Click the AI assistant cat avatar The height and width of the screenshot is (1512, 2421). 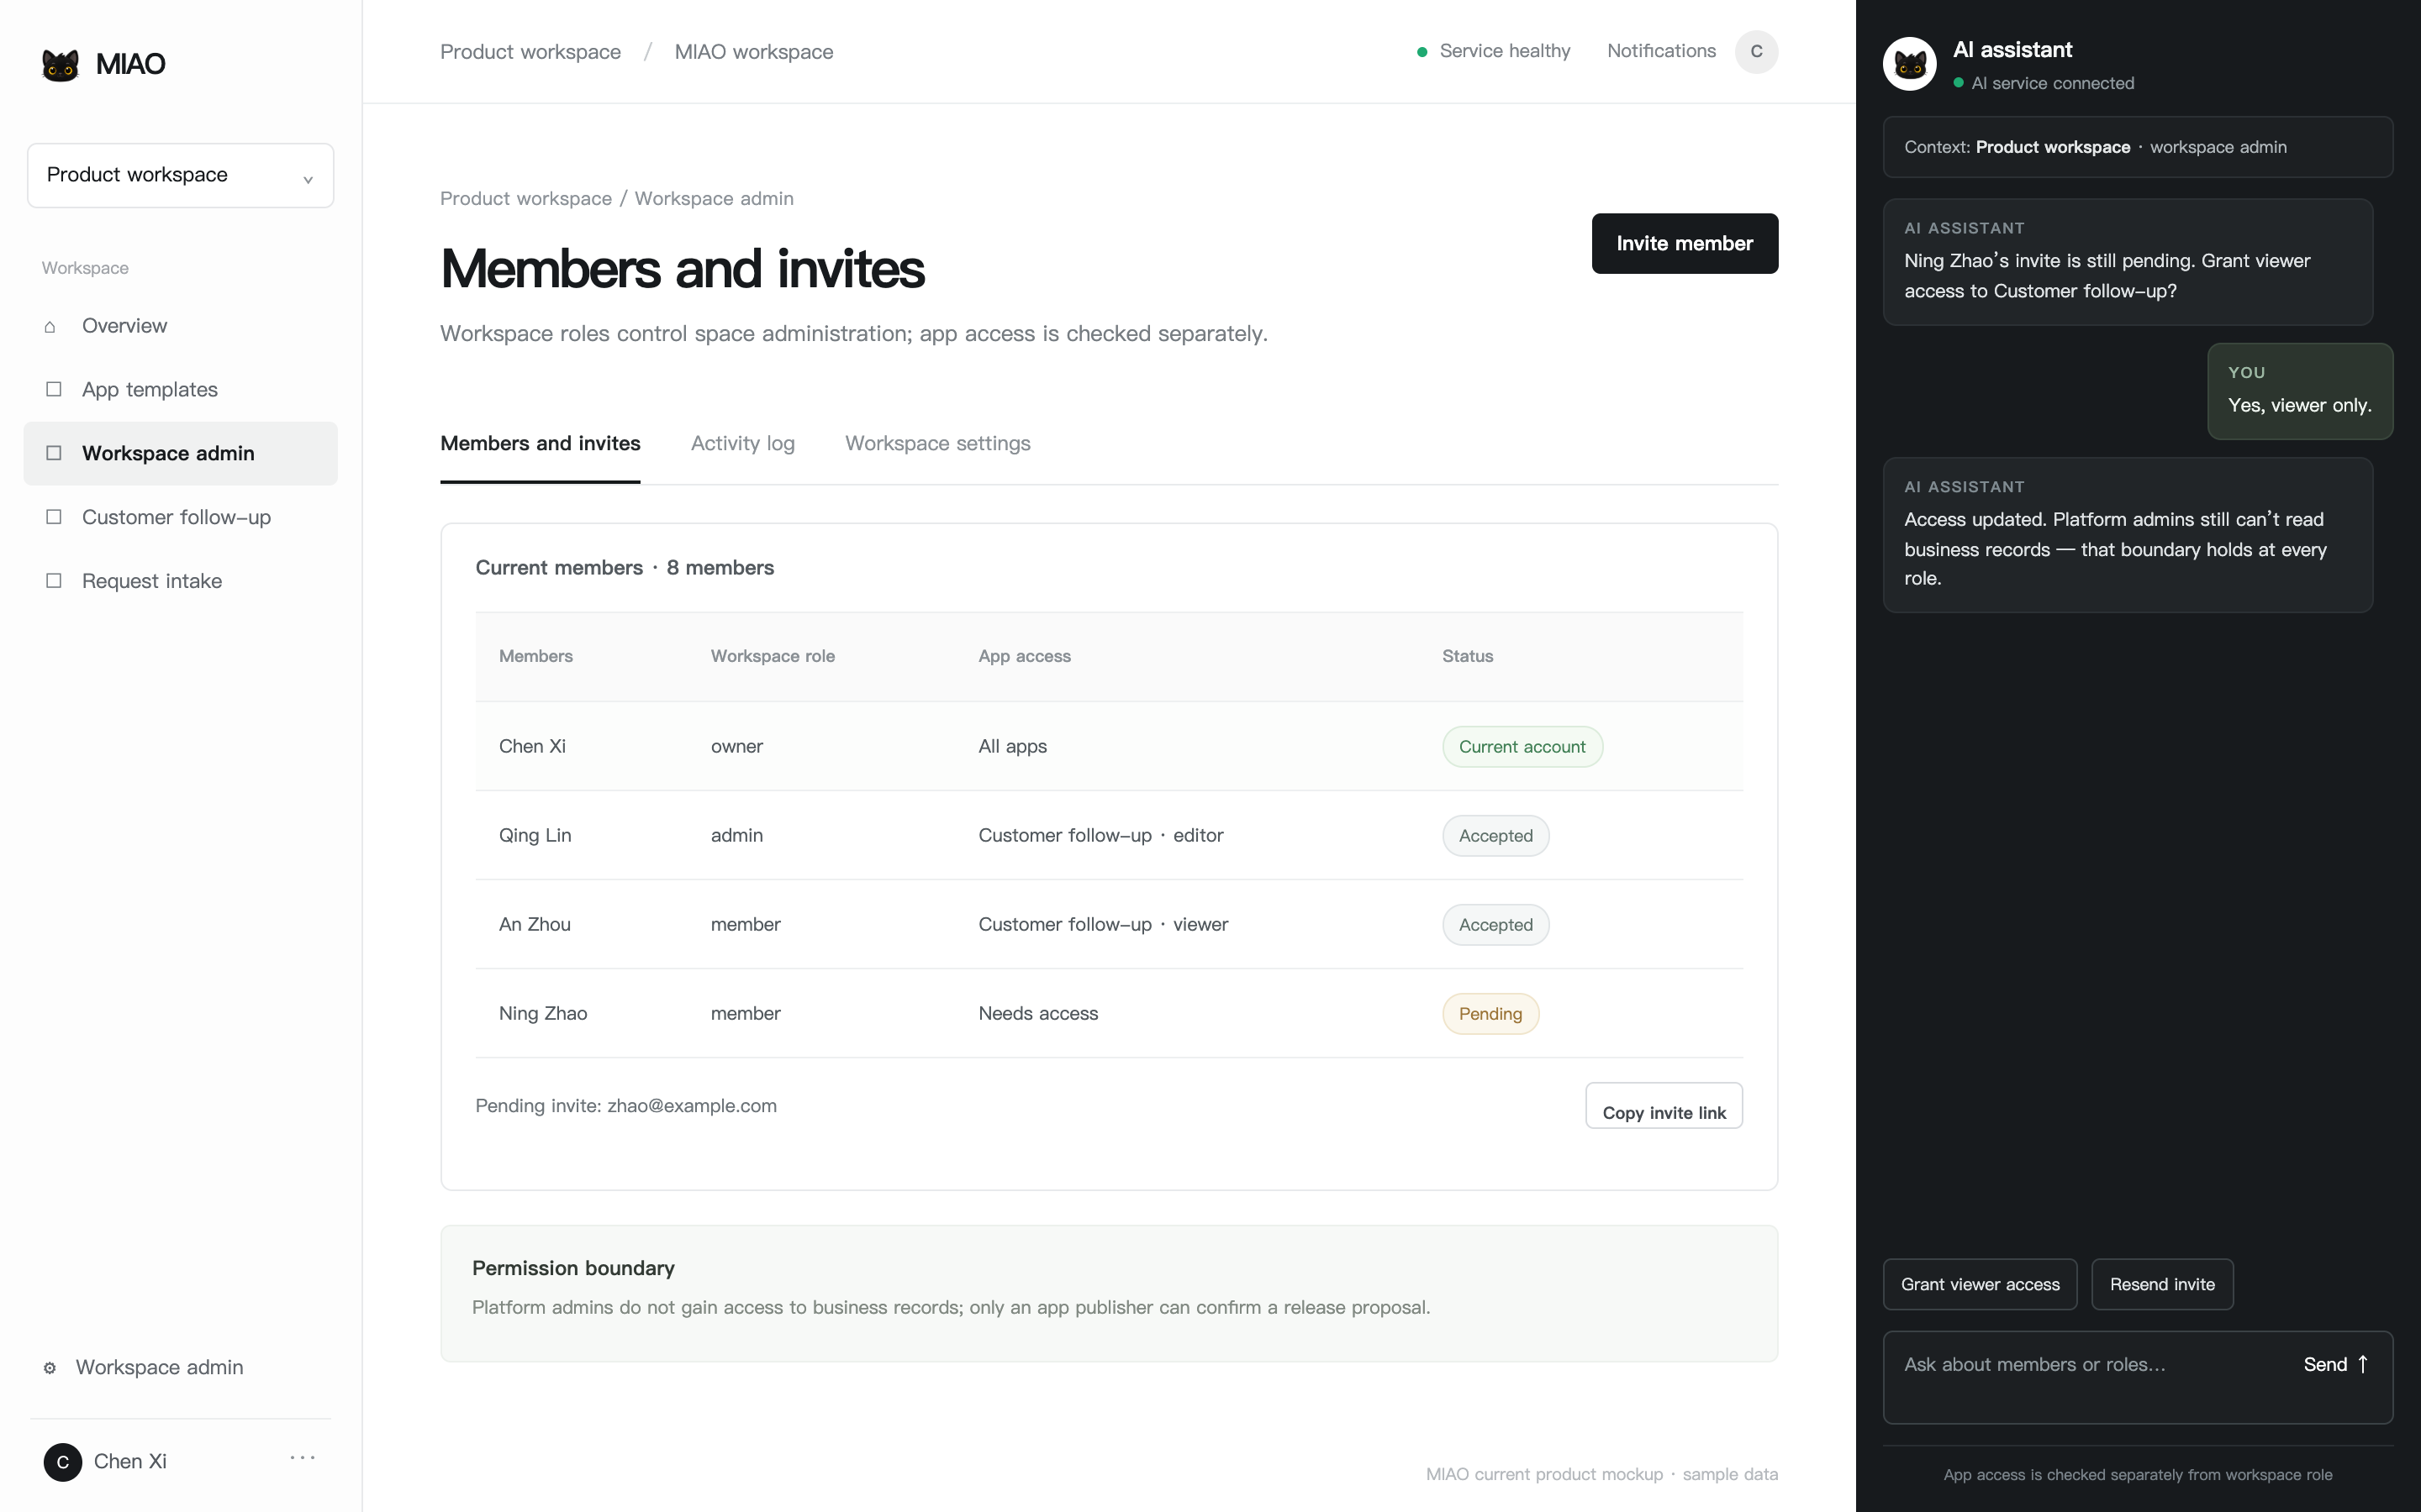(1910, 65)
